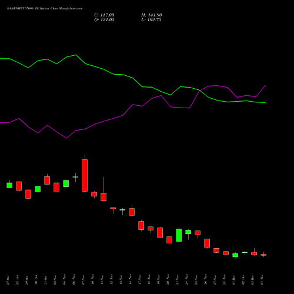Click the 31 Oct date axis label
294x294 pixels.
[x=45, y=280]
